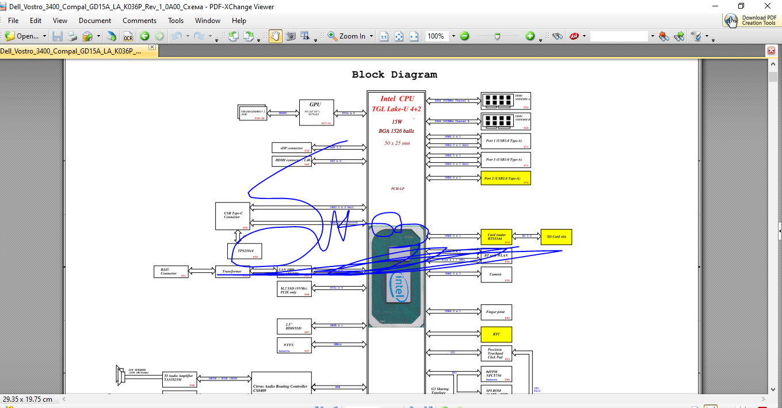
Task: Click the 100% zoom level field
Action: 437,36
